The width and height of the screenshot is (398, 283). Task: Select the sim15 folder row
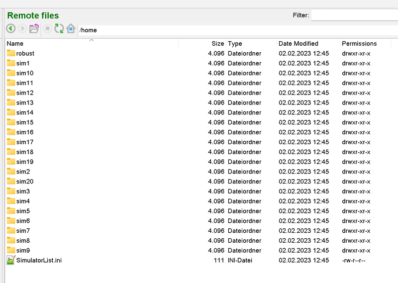point(25,122)
